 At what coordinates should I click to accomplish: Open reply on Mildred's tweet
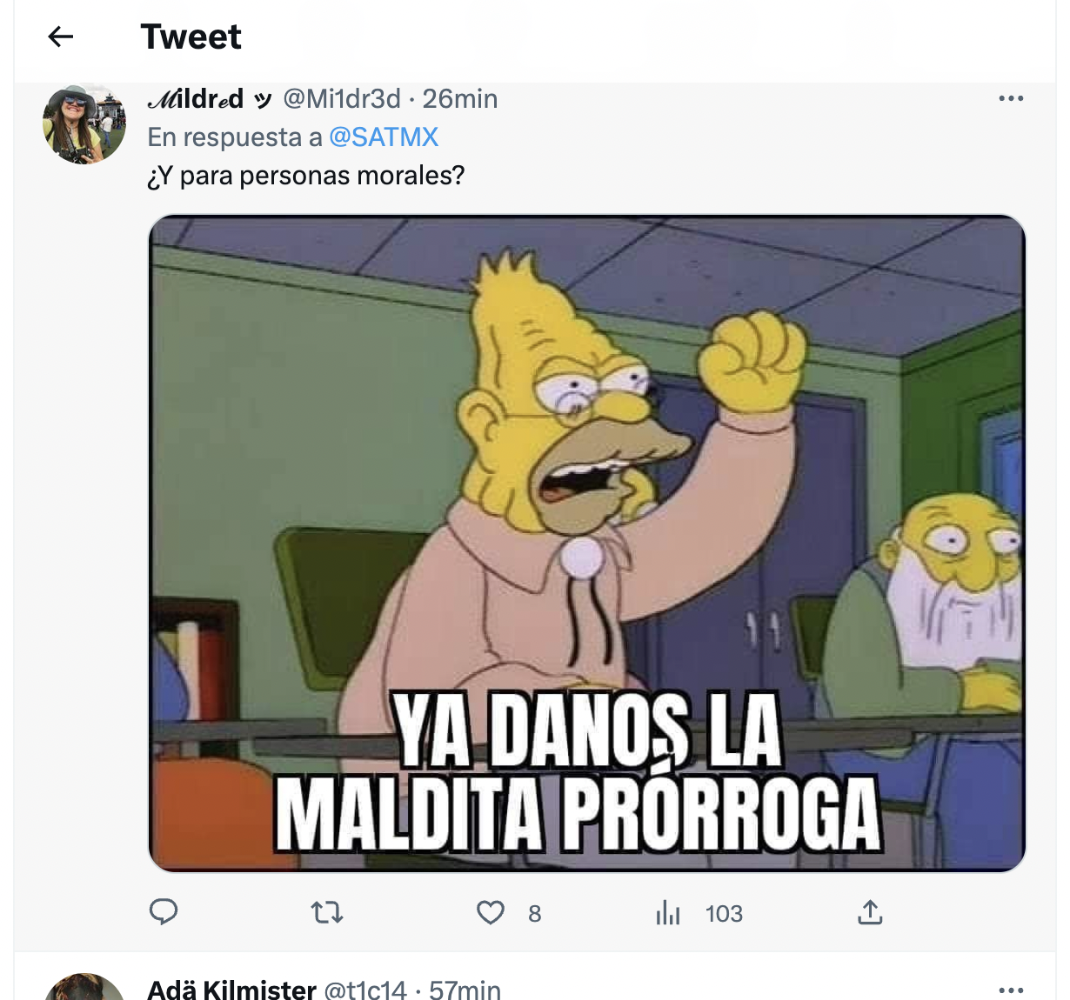[164, 911]
